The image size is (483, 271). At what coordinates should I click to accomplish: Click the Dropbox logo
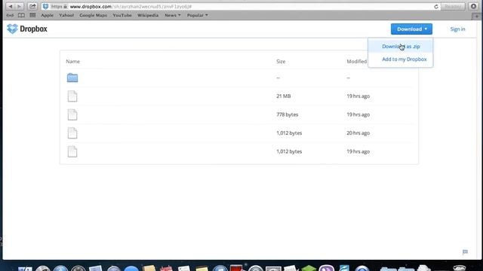point(27,29)
